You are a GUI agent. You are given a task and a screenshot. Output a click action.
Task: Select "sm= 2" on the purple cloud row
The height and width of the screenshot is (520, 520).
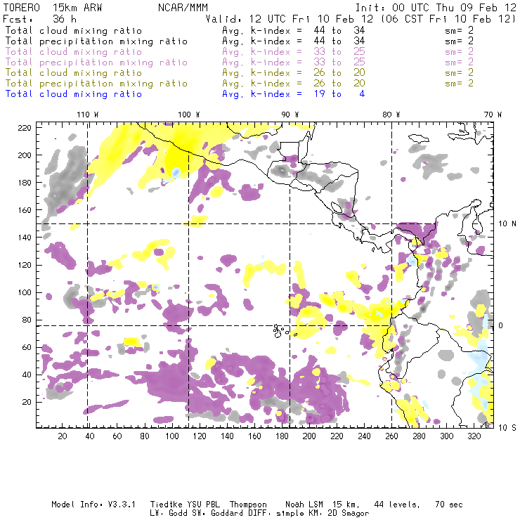(459, 52)
